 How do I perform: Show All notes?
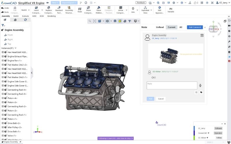[x=181, y=27]
